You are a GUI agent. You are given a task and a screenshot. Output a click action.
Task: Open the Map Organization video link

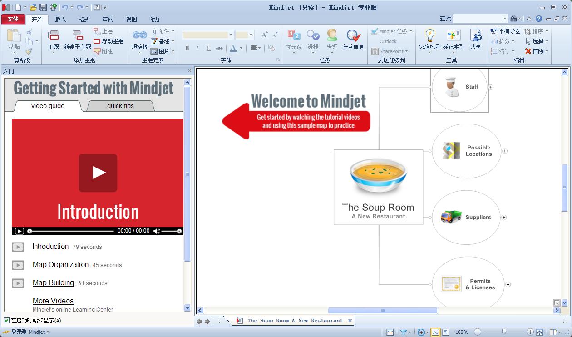[x=60, y=265]
